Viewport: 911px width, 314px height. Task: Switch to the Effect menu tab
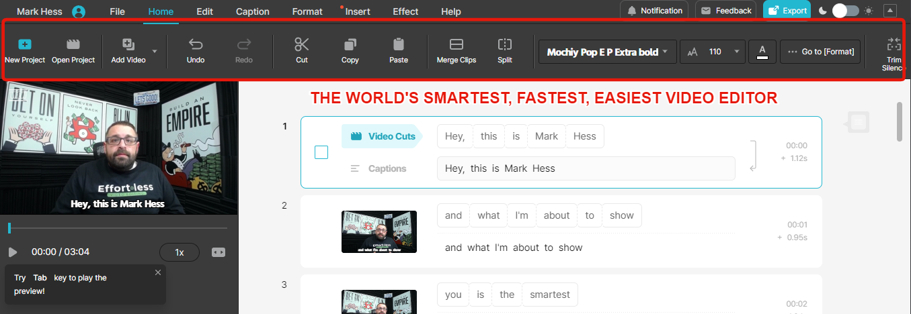click(x=405, y=11)
